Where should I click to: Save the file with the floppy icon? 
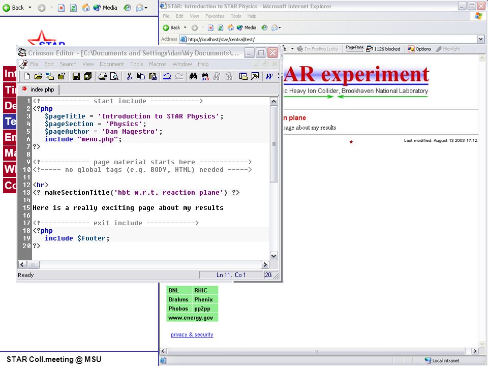76,76
